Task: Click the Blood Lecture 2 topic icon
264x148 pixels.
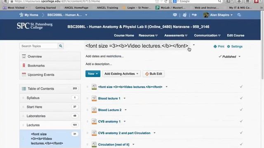Action: click(x=94, y=110)
